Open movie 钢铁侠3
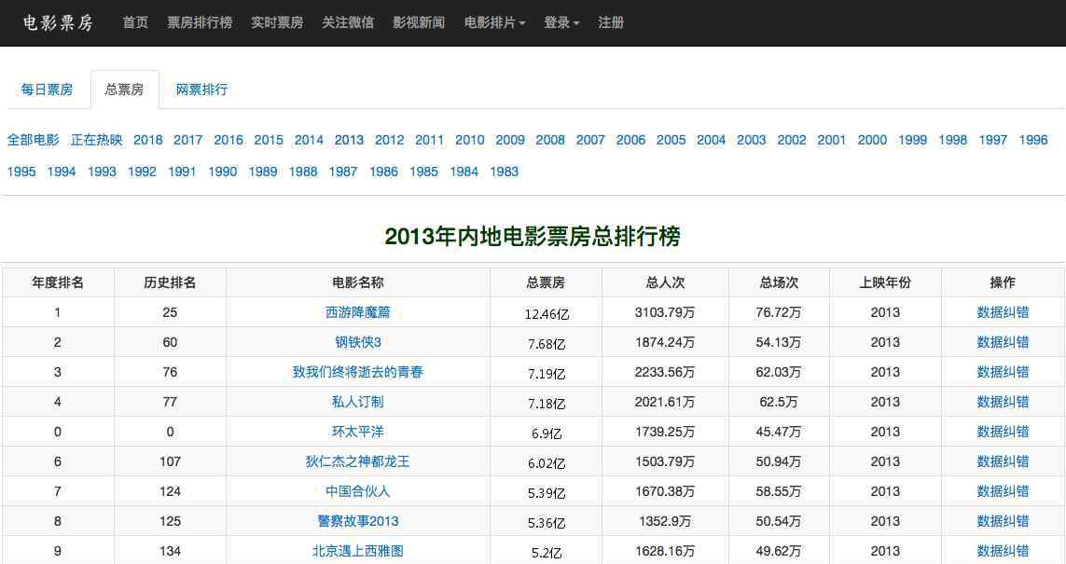This screenshot has height=564, width=1066. (357, 342)
